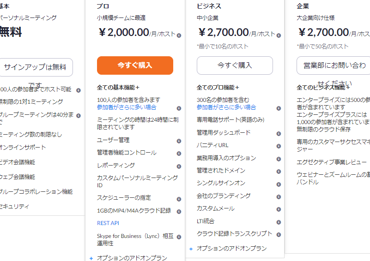370x261 pixels.
Task: Click info icon next to ユーザー管理
Action: [x=179, y=141]
